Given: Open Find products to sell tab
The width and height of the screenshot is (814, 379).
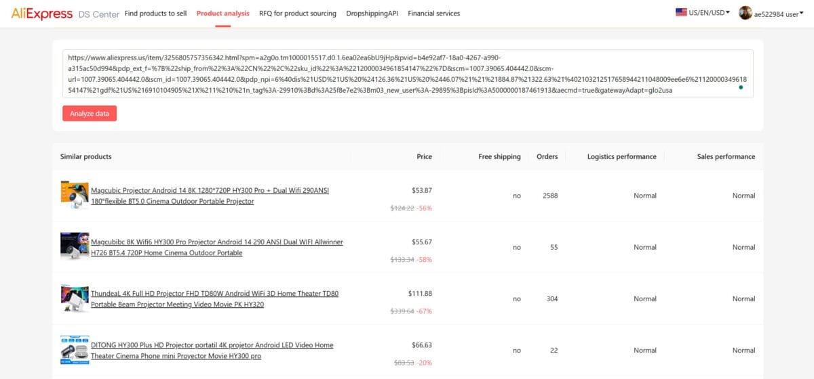Looking at the screenshot, I should click(155, 13).
